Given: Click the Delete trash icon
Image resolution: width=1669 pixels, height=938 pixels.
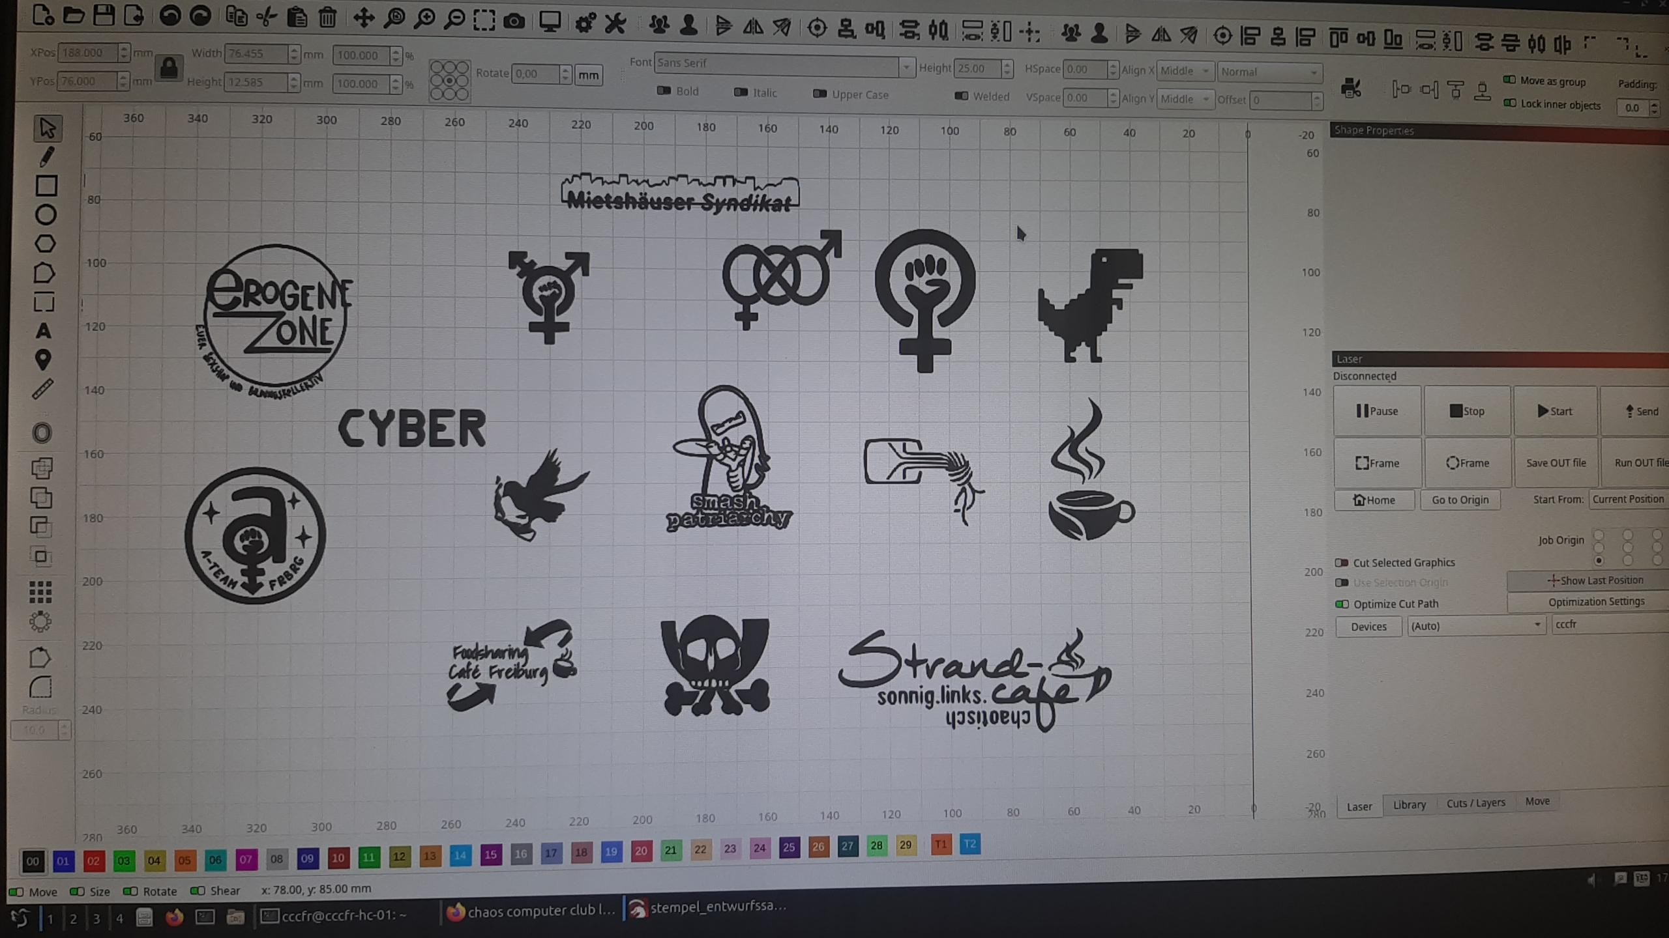Looking at the screenshot, I should pyautogui.click(x=327, y=18).
